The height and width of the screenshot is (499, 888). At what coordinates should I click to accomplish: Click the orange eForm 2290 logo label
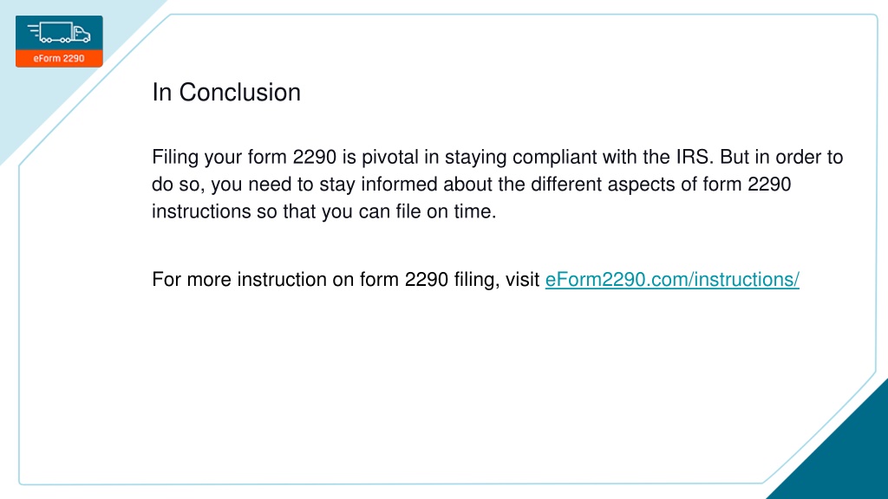[59, 58]
